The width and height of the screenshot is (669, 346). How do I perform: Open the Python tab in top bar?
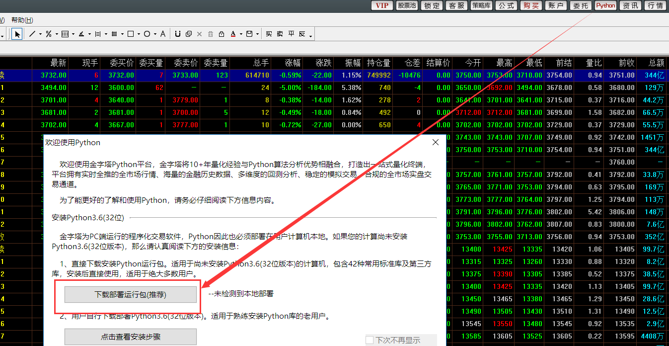coord(605,5)
